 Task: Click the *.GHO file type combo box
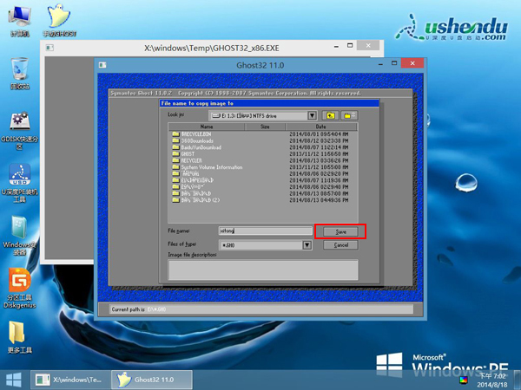(x=265, y=245)
